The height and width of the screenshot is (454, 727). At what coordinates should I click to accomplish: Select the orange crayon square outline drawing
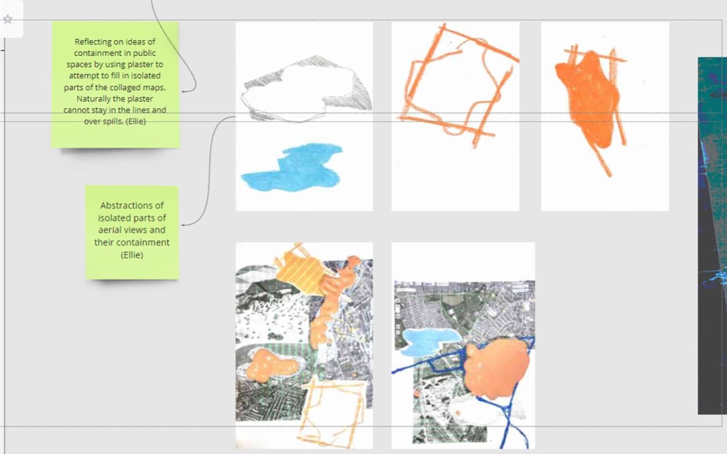pos(455,117)
